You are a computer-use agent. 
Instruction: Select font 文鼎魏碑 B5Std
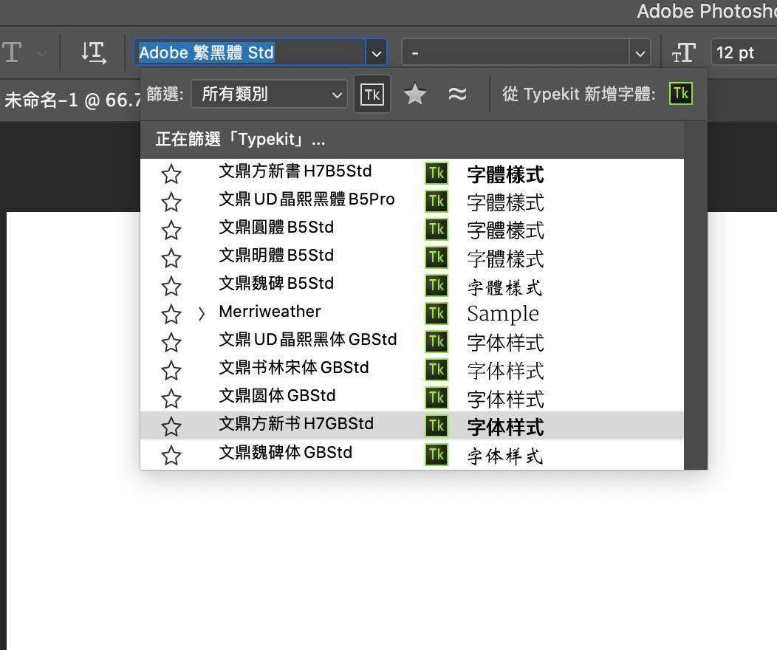click(276, 284)
